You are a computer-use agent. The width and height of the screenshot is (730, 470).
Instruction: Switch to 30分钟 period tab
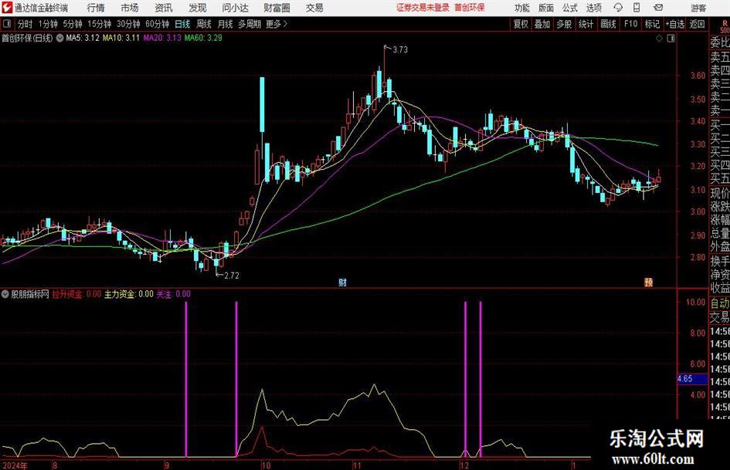pyautogui.click(x=128, y=24)
